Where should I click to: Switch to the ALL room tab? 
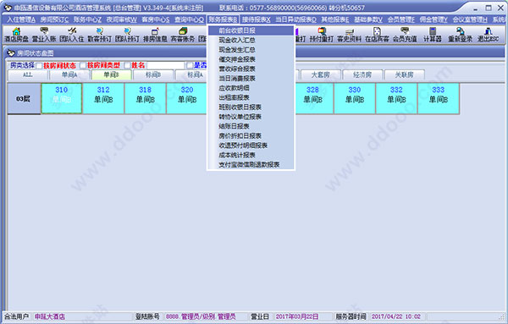tap(28, 74)
